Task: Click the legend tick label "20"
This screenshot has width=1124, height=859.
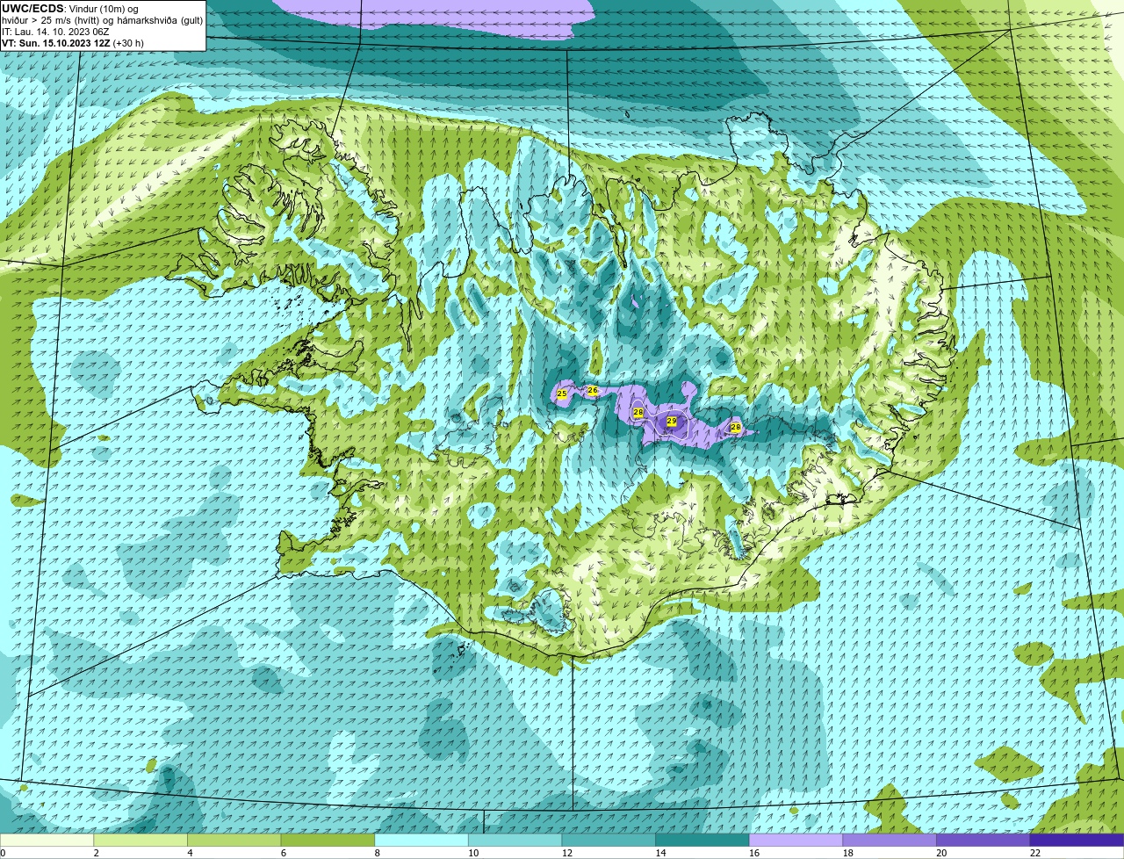Action: point(941,853)
